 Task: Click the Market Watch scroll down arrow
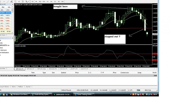12,32
